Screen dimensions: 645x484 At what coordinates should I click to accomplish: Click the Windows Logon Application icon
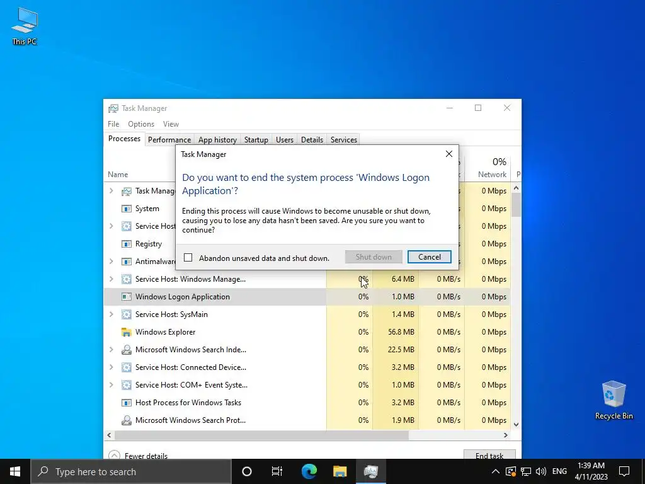(x=126, y=297)
